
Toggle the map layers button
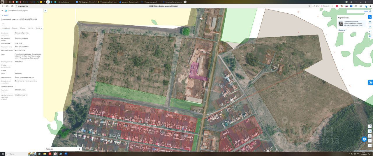click(x=370, y=17)
